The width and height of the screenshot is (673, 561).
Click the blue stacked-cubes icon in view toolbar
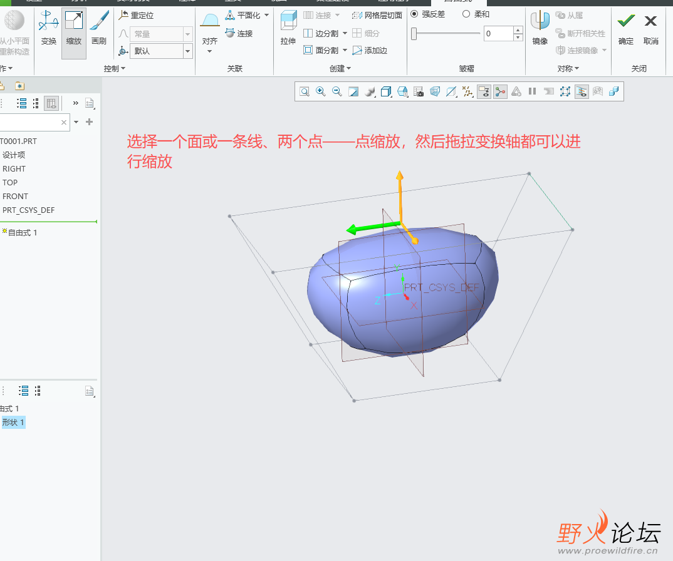click(x=614, y=91)
